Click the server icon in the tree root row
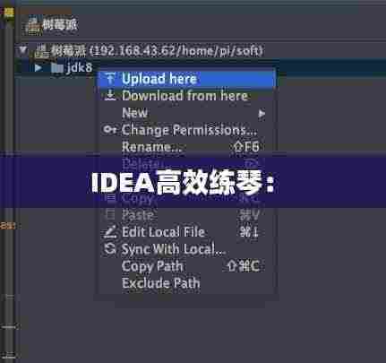Viewport: 386px width, 363px height. [x=41, y=50]
